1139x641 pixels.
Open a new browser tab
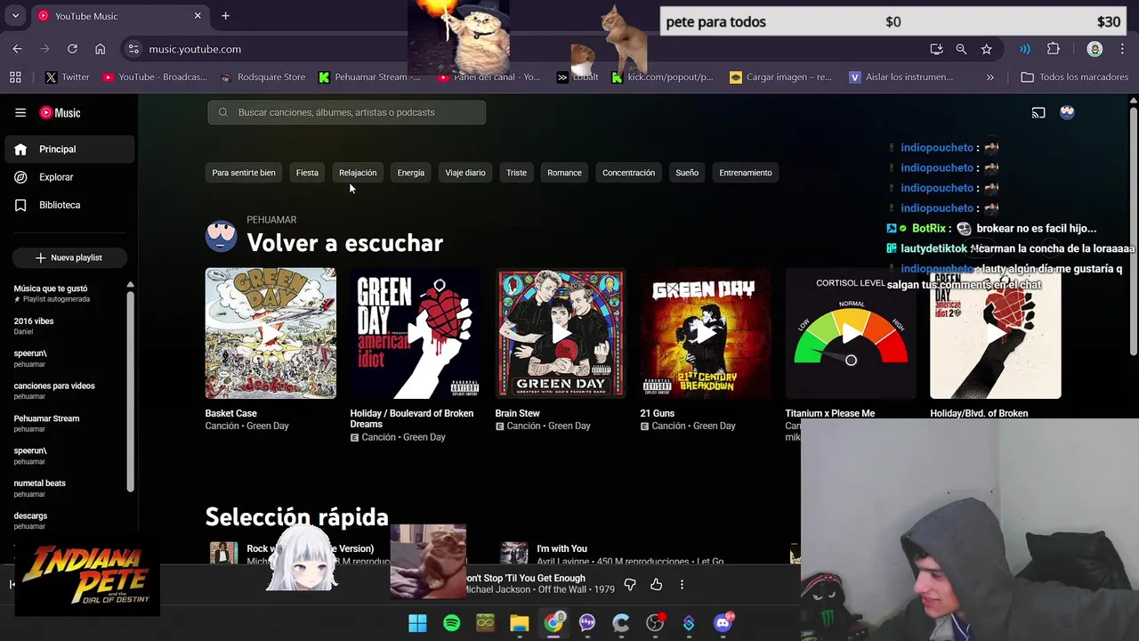click(225, 16)
